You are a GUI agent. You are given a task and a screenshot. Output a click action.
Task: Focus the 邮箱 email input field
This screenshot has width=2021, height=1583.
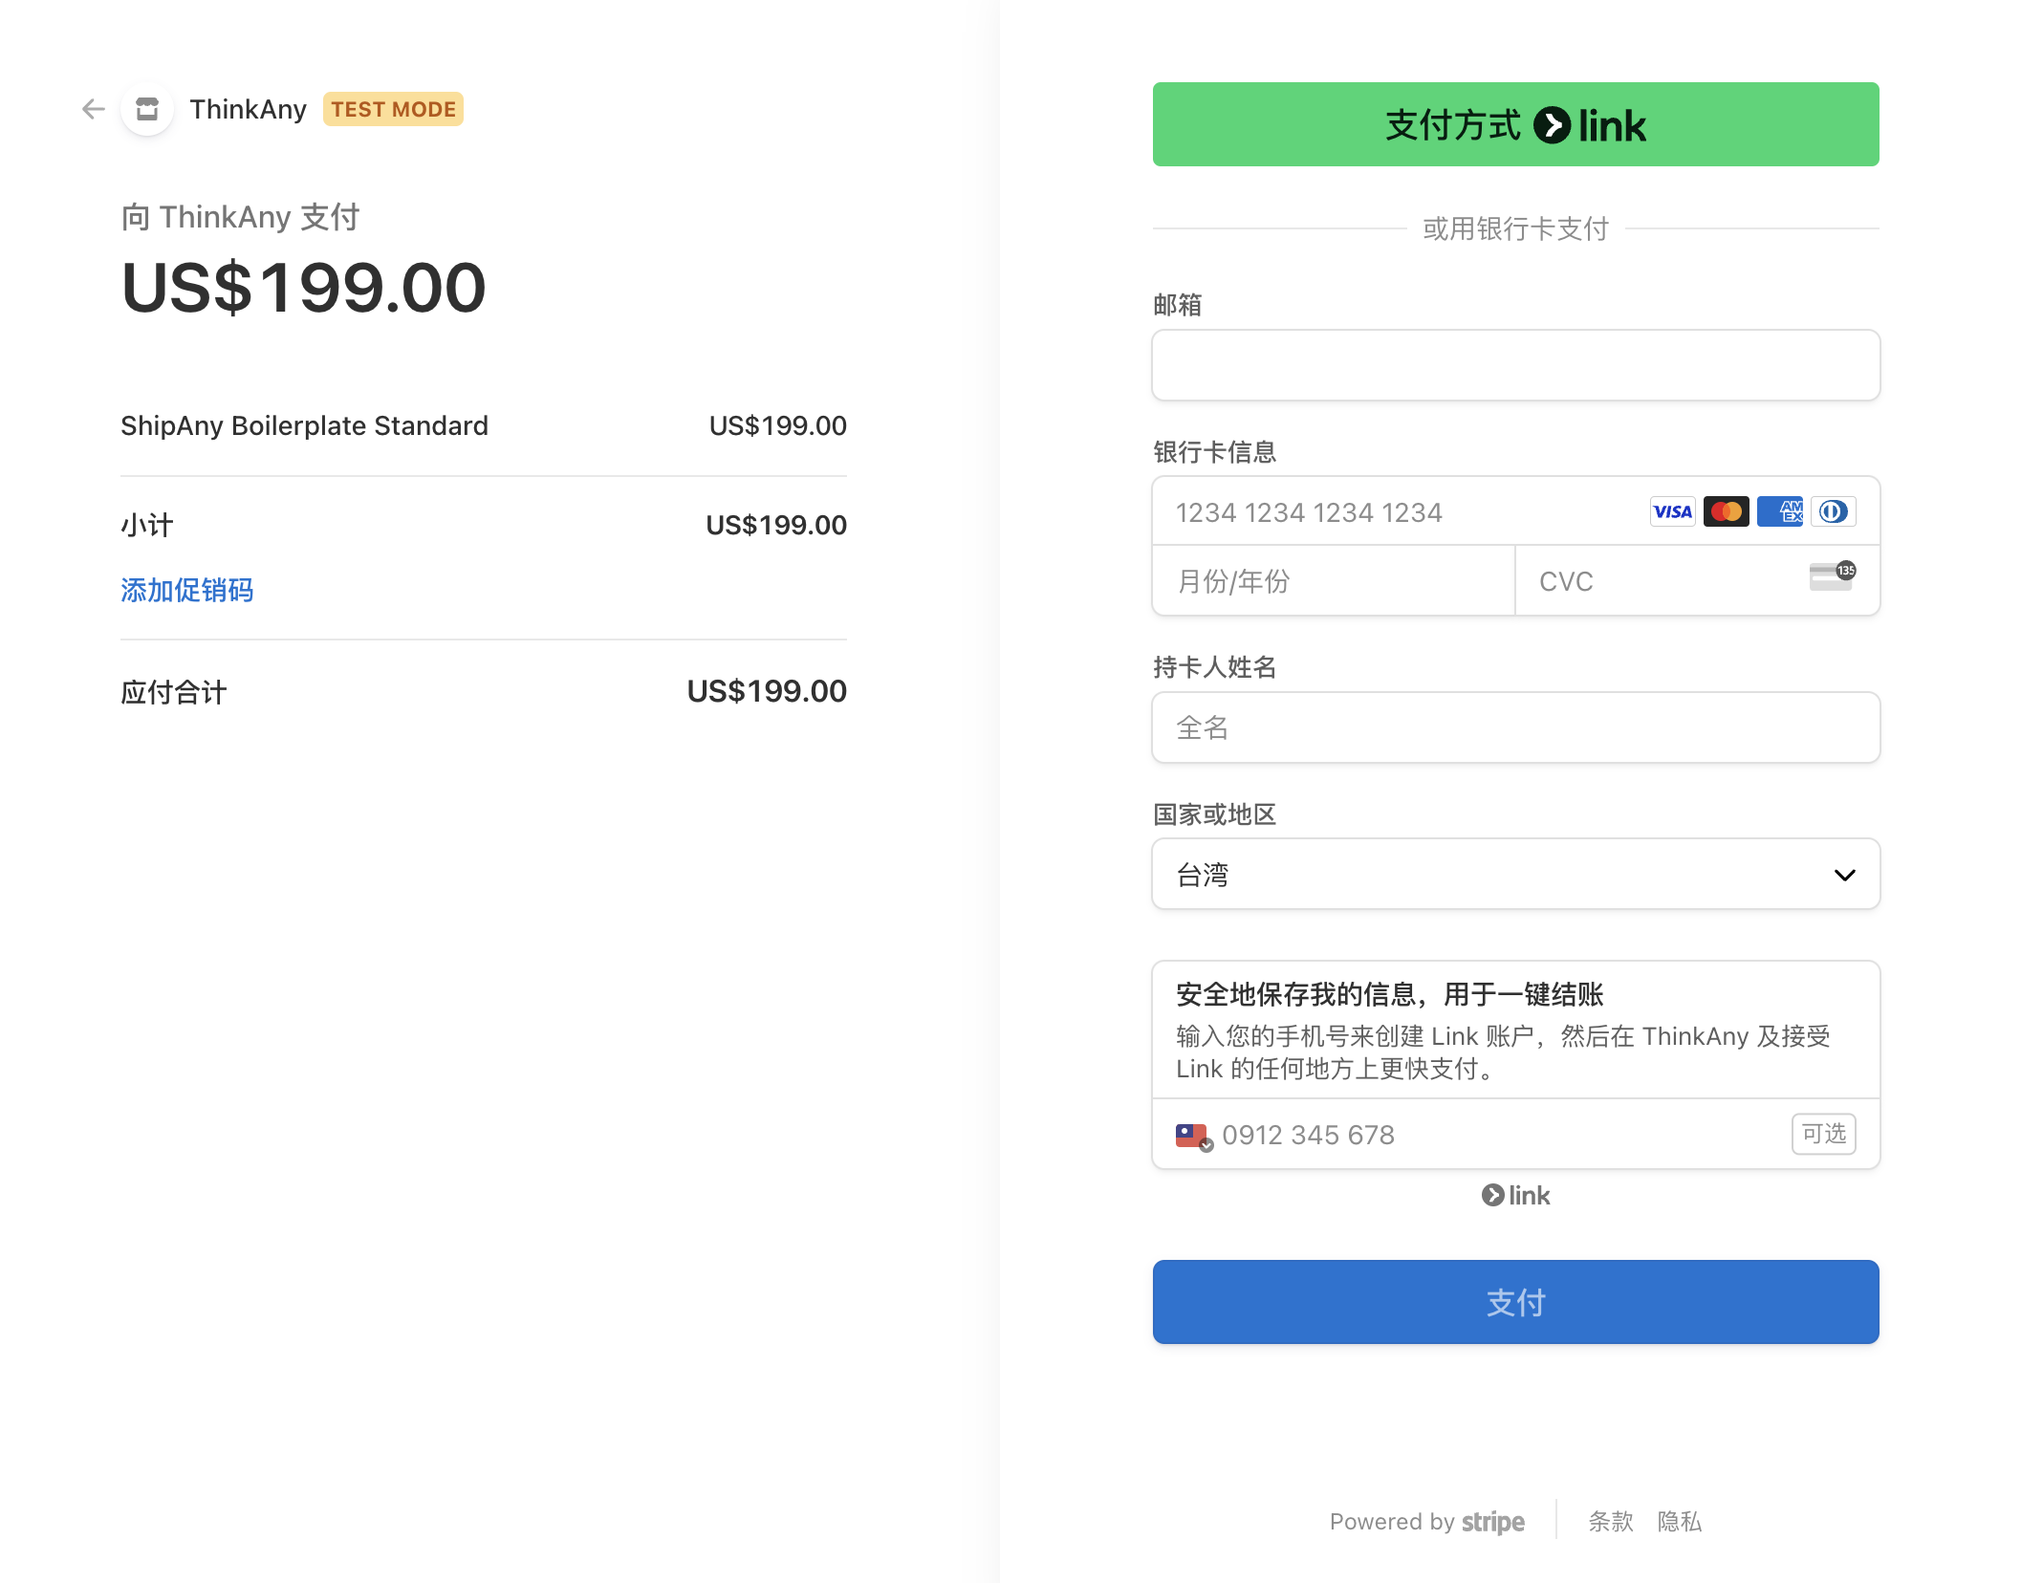[1515, 365]
